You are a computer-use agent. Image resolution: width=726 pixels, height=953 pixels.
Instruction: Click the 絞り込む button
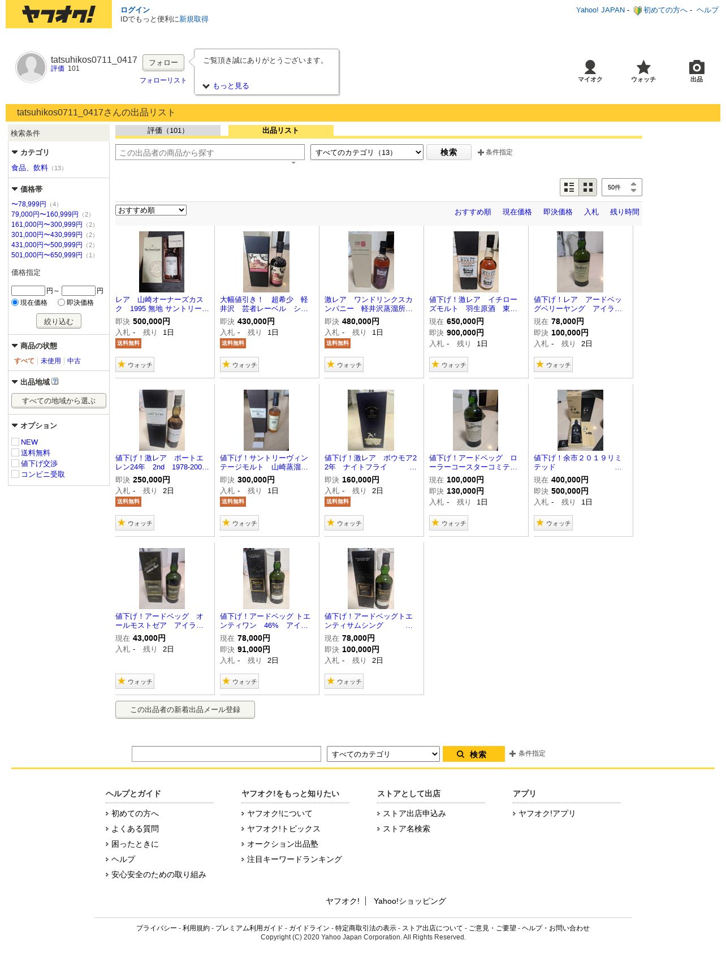pos(59,321)
